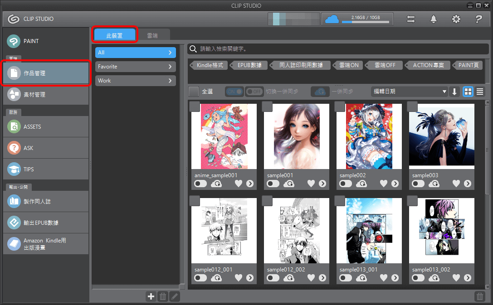493x305 pixels.
Task: Open the anime_sample001 work thumbnail
Action: tap(224, 136)
